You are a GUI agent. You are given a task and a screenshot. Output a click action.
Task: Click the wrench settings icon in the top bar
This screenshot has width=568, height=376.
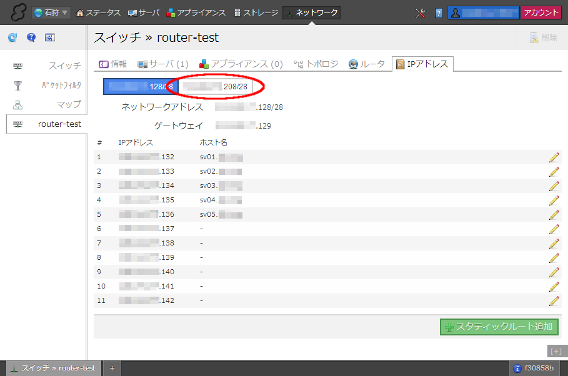pyautogui.click(x=421, y=13)
